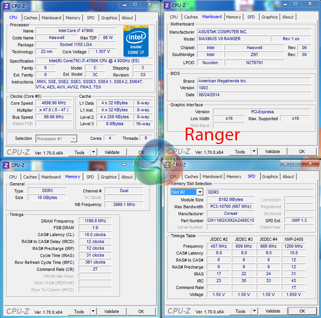The height and width of the screenshot is (318, 321).
Task: Open About tab in the Memory window
Action: pyautogui.click(x=127, y=177)
